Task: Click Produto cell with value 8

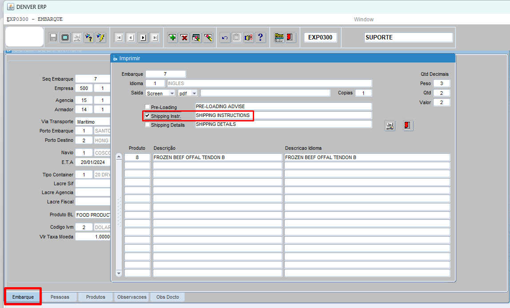Action: tap(137, 157)
